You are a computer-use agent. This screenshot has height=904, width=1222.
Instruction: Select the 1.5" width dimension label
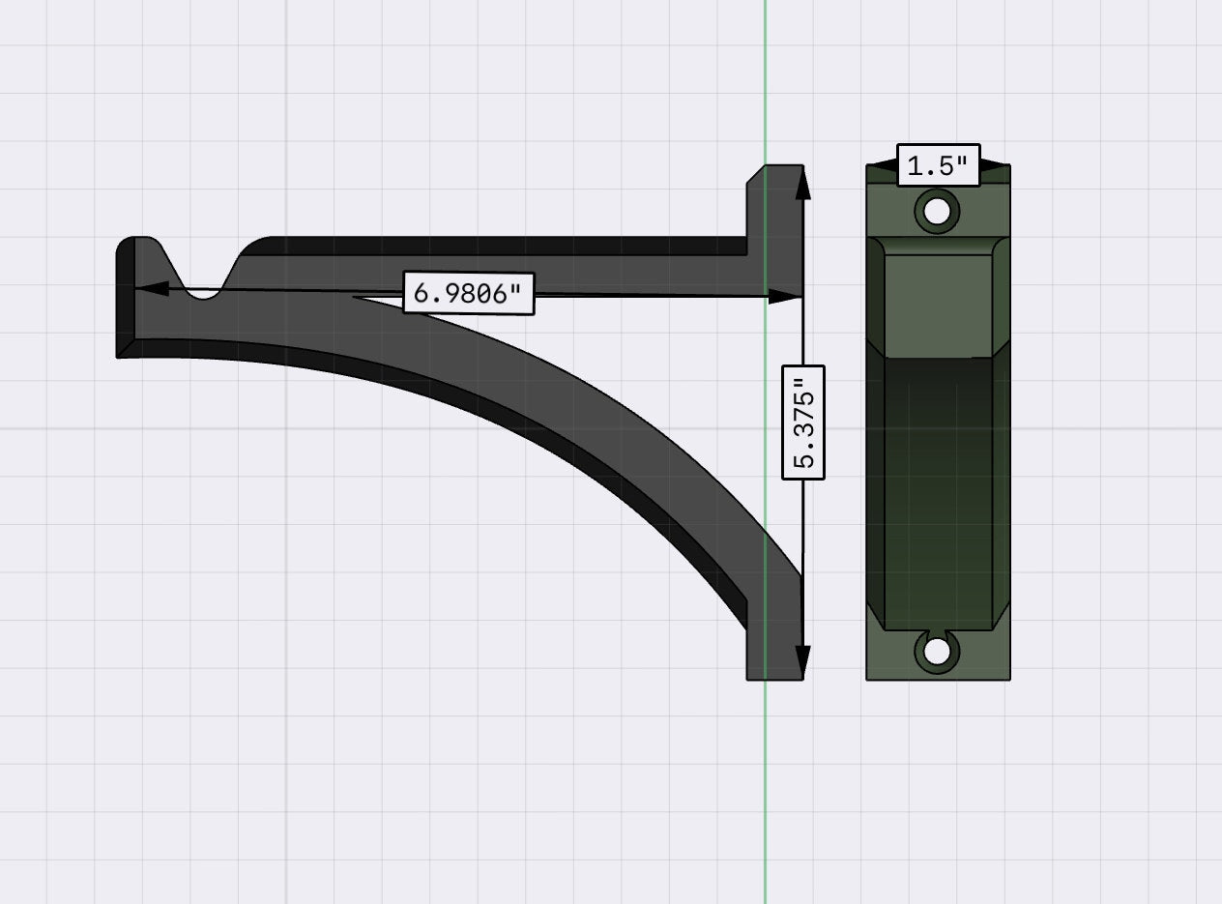[938, 165]
